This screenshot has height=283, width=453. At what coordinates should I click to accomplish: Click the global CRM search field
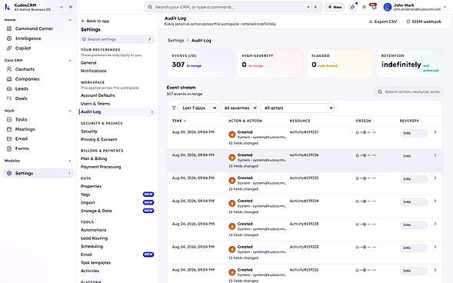[233, 7]
